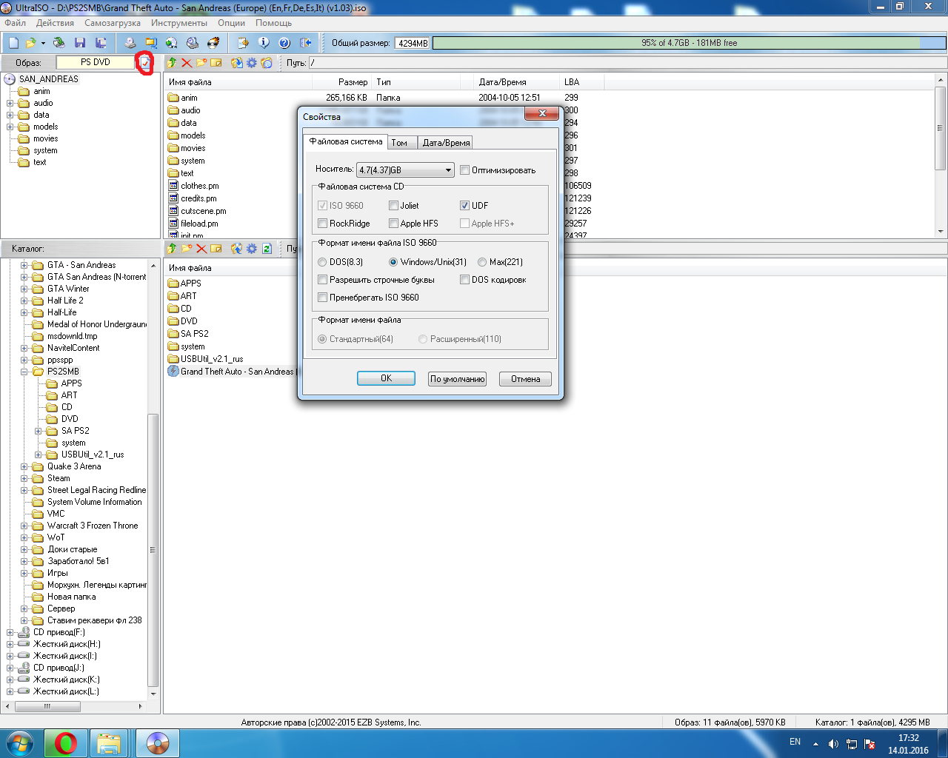
Task: Switch to the Том tab
Action: [x=402, y=143]
